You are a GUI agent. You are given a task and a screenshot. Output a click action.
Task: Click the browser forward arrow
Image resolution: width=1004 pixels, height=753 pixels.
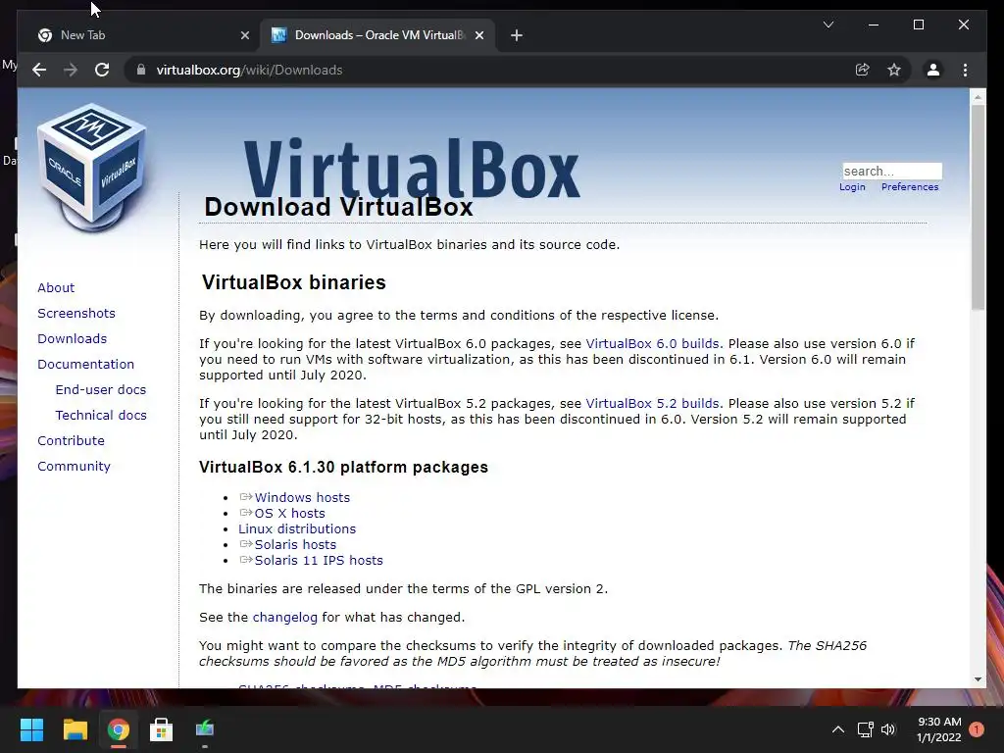pos(71,70)
